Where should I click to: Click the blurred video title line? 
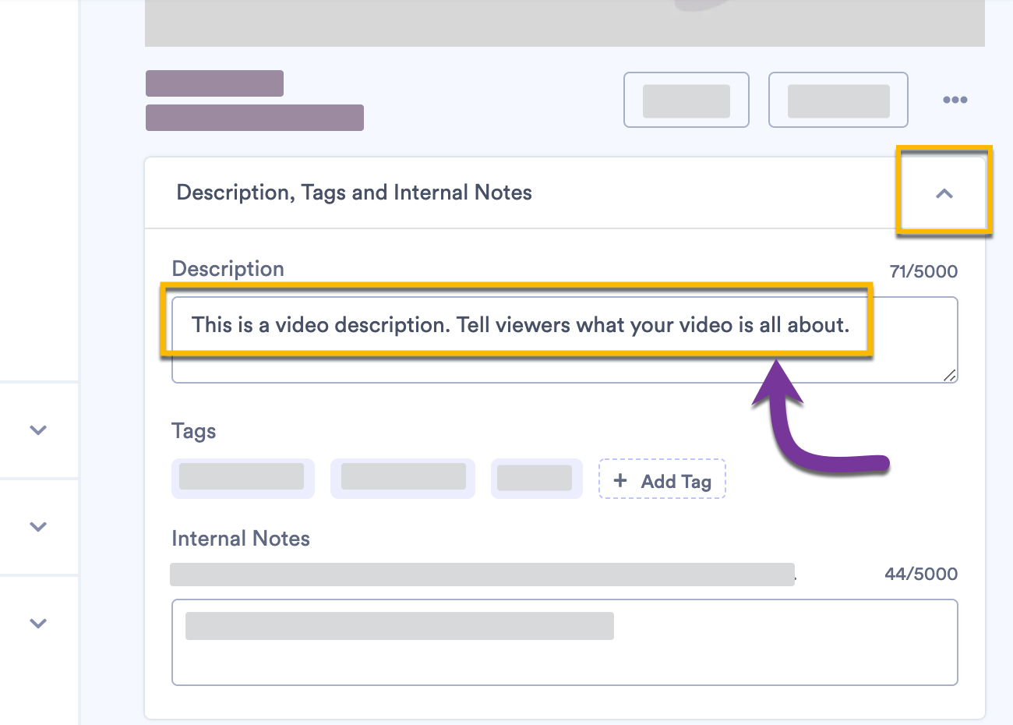click(214, 83)
